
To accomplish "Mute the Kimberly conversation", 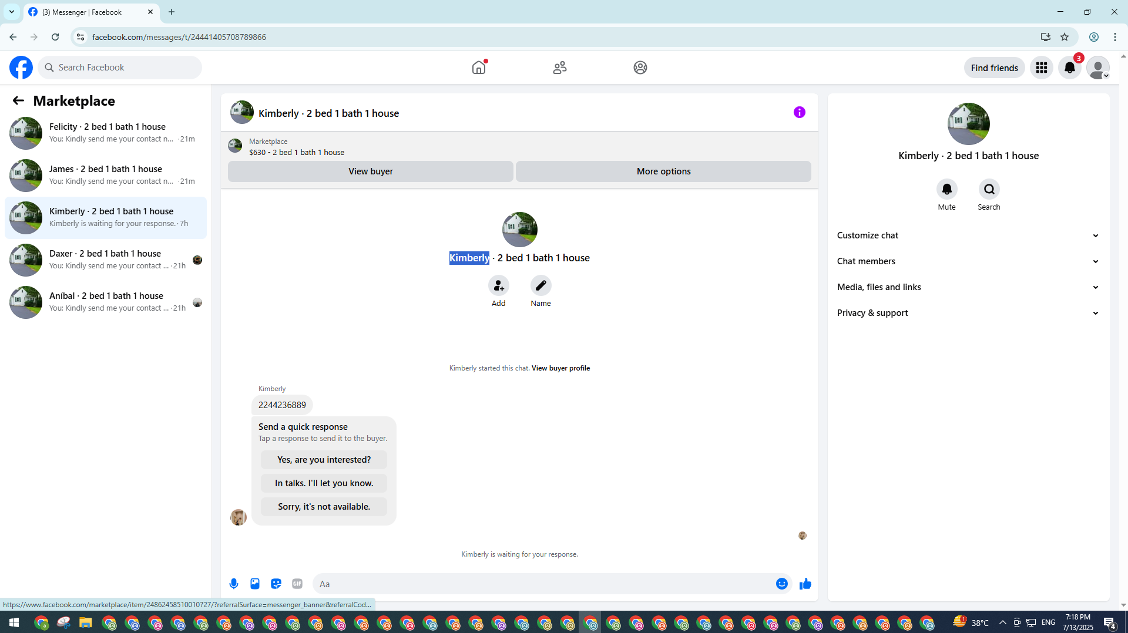I will (946, 189).
